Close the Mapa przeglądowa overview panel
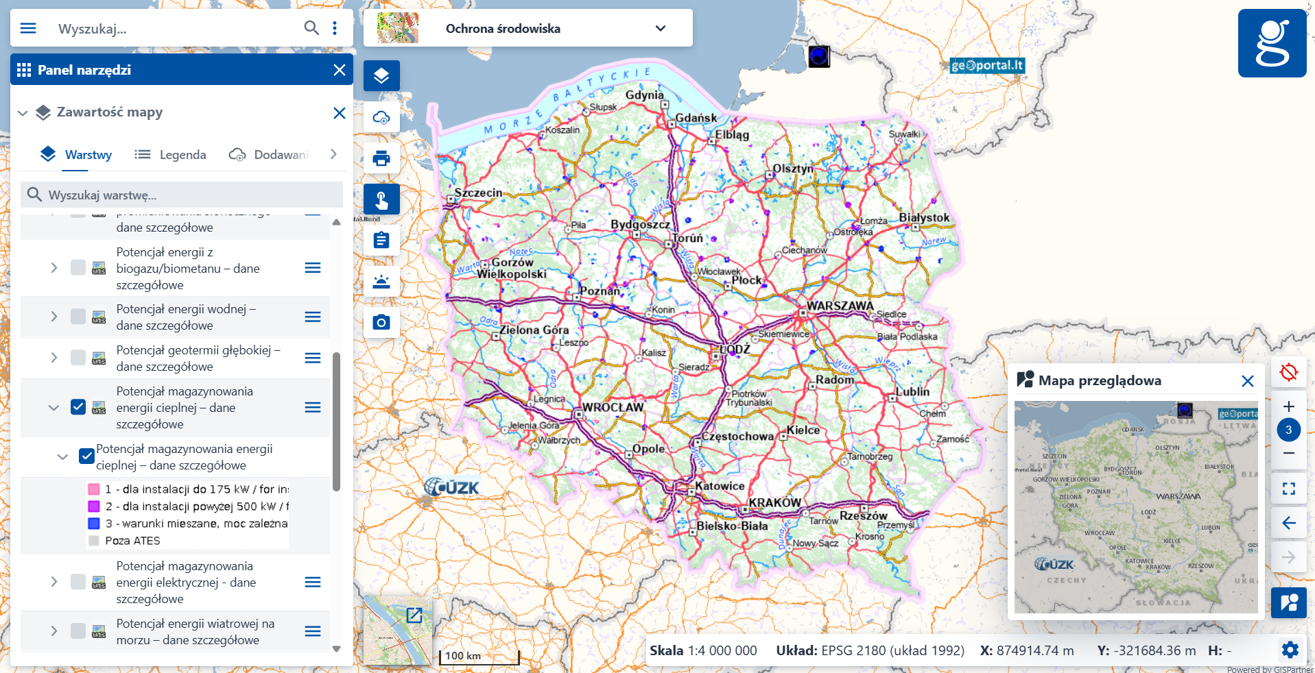 (x=1248, y=381)
